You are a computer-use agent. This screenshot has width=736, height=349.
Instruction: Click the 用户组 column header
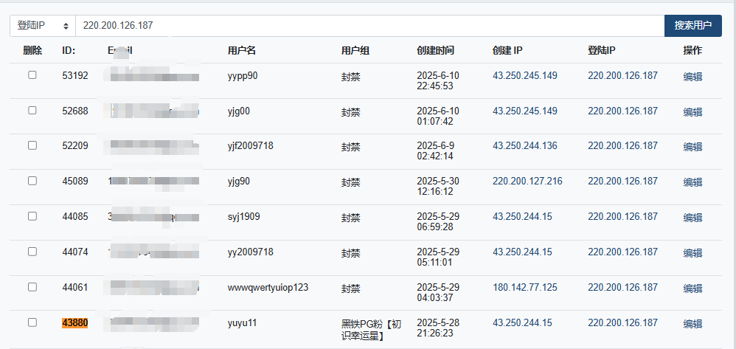click(x=355, y=51)
